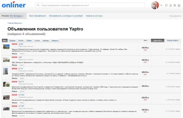
Task: Select the Услуга tab
Action: (37, 40)
